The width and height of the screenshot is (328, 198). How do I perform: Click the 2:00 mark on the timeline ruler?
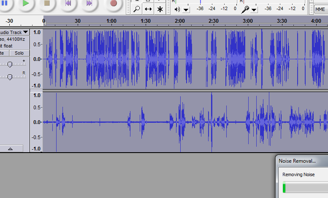tap(180, 21)
